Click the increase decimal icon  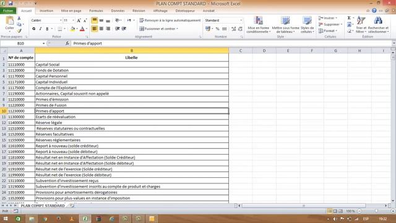click(234, 29)
